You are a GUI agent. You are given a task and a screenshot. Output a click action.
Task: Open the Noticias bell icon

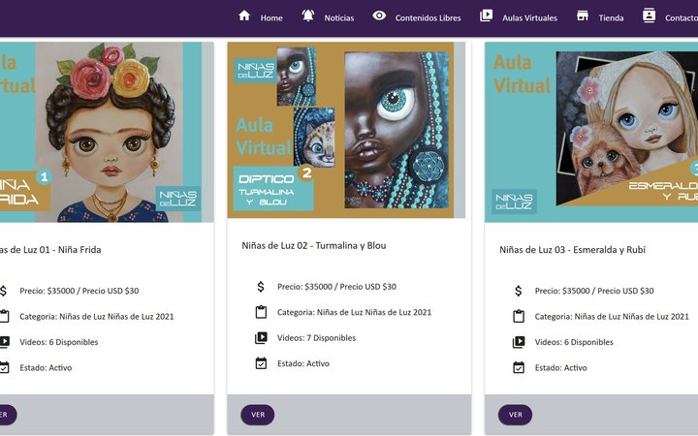pyautogui.click(x=308, y=16)
